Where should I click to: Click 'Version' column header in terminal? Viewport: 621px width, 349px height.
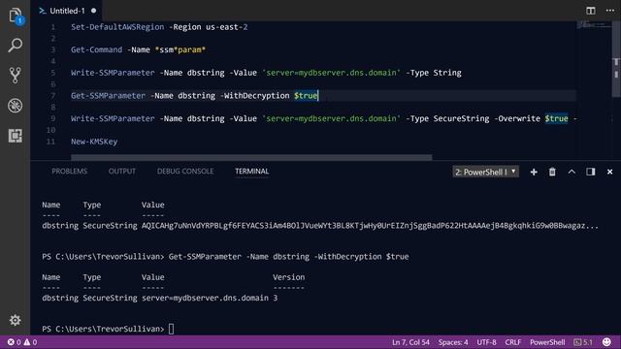[289, 277]
